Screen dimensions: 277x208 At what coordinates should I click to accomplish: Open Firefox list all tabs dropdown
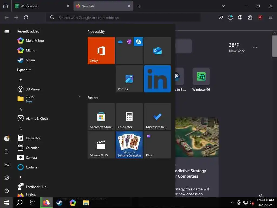[x=223, y=6]
